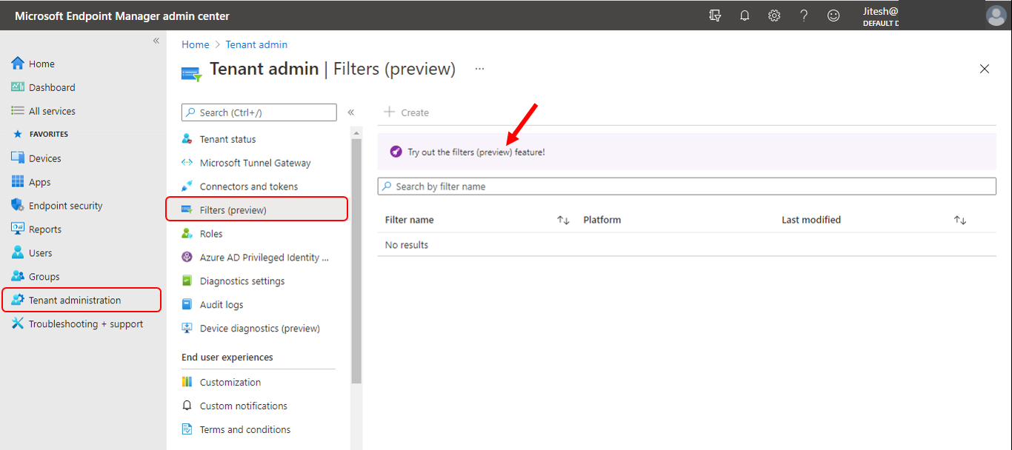
Task: Sort by Filter name column arrows
Action: tap(563, 220)
